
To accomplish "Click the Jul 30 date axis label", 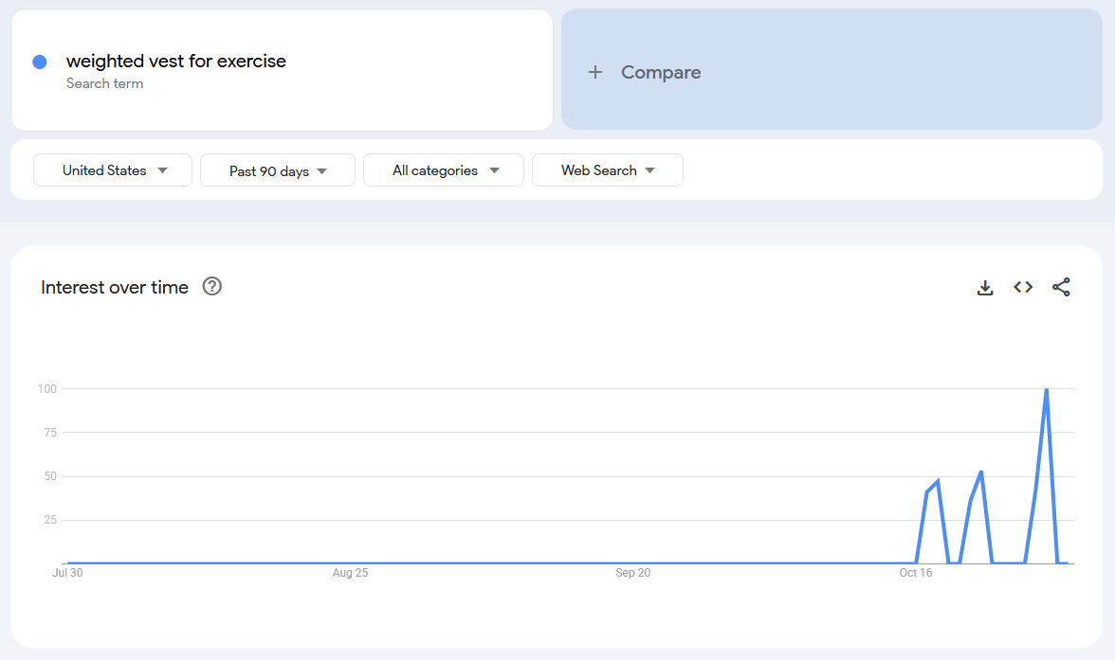I will [67, 573].
